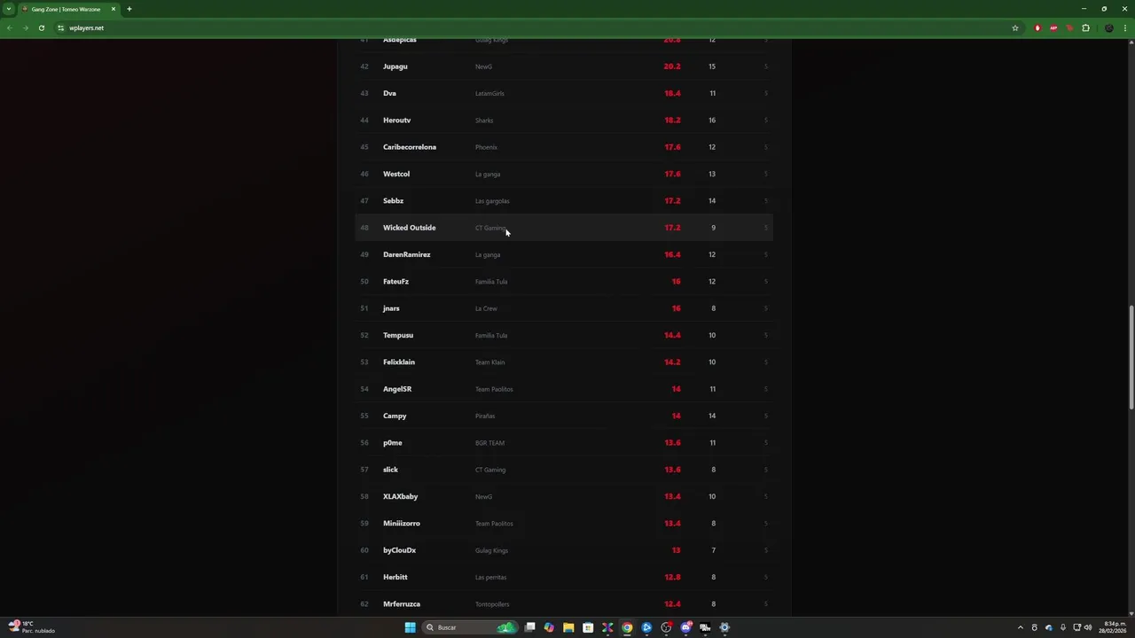Image resolution: width=1135 pixels, height=638 pixels.
Task: Open the weather widget showing 18°C
Action: click(x=31, y=627)
